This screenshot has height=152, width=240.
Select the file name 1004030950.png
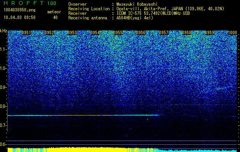(x=20, y=10)
